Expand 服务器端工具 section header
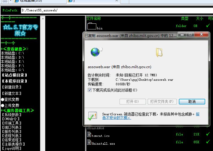213x151 pixels. pos(17,110)
